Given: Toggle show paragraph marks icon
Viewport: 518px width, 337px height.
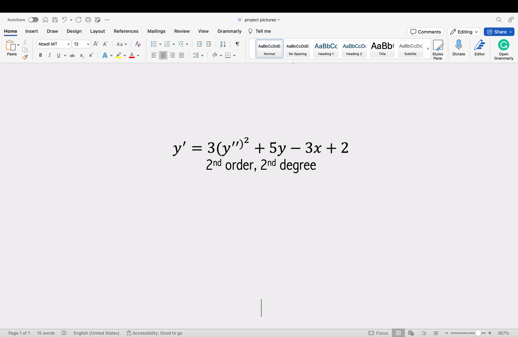Looking at the screenshot, I should point(237,44).
